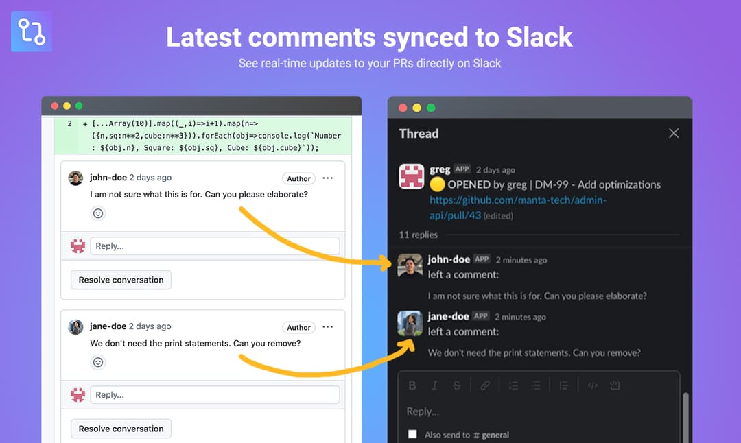The height and width of the screenshot is (443, 741).
Task: Resolve conversation on john-doe's comment
Action: pos(121,280)
